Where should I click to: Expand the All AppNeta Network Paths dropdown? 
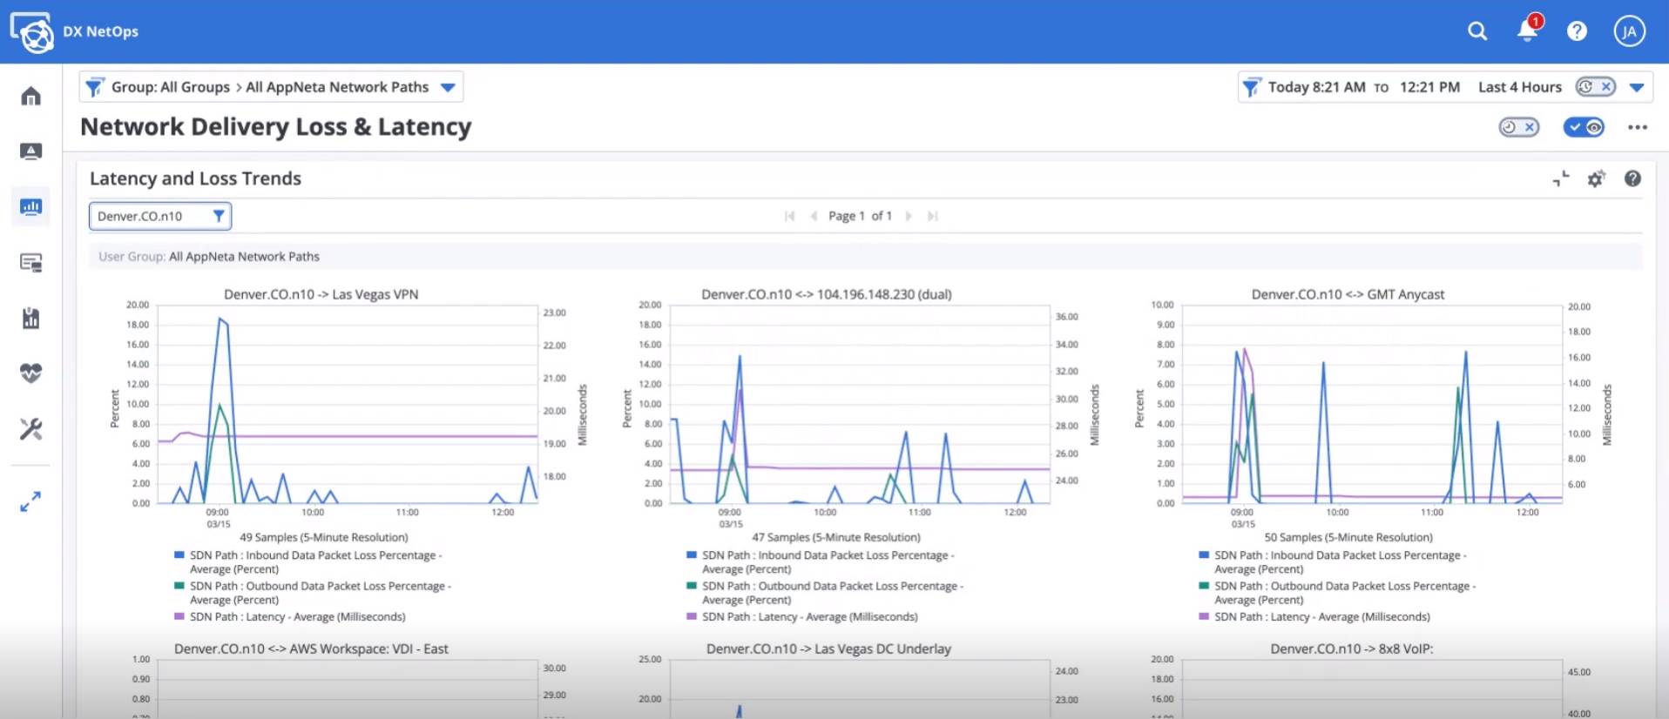[x=448, y=87]
